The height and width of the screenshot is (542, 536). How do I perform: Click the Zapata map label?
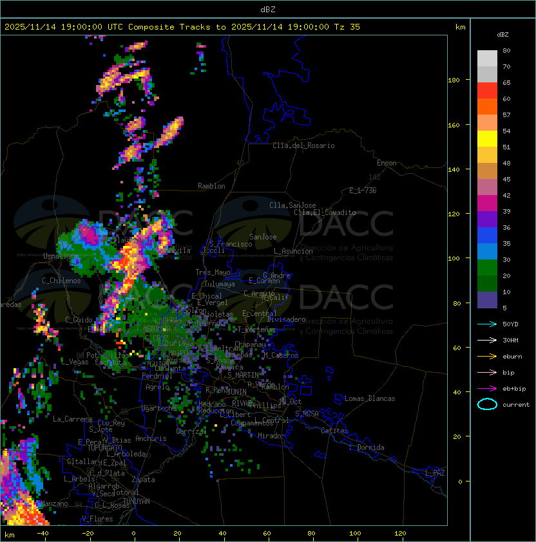coord(143,480)
